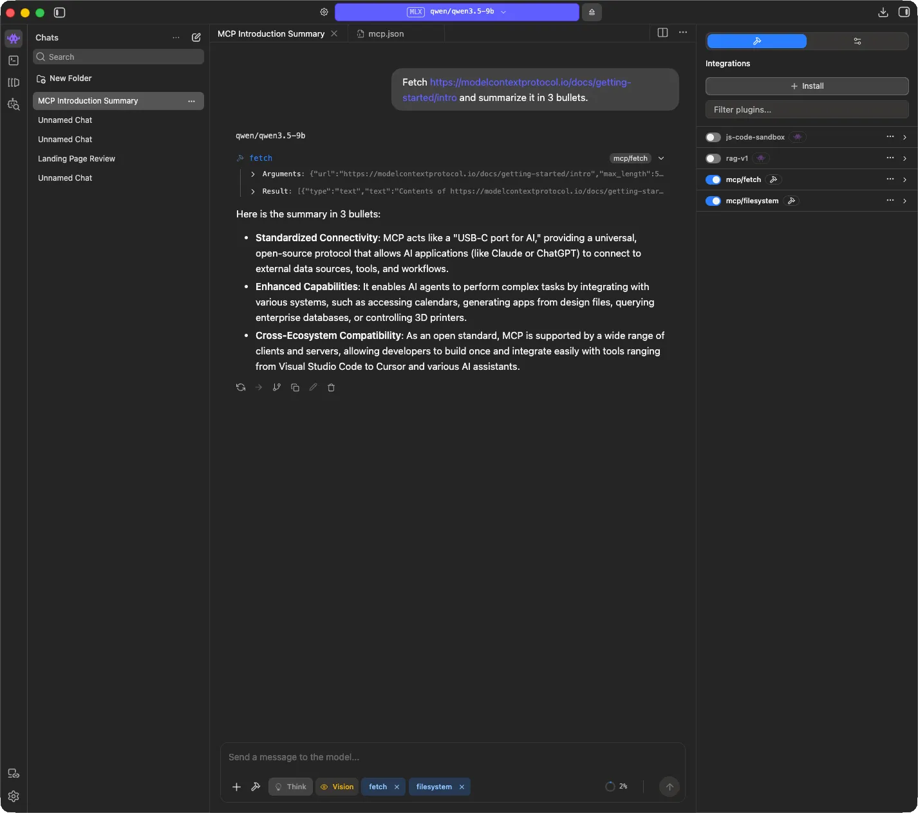
Task: Toggle the Vision option in message bar
Action: coord(337,787)
